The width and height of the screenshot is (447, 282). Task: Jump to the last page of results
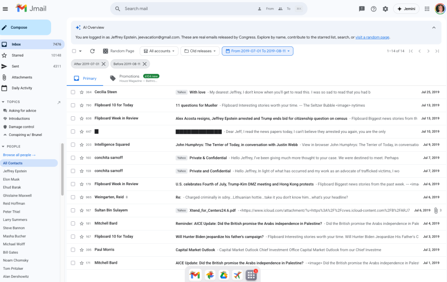[437, 51]
